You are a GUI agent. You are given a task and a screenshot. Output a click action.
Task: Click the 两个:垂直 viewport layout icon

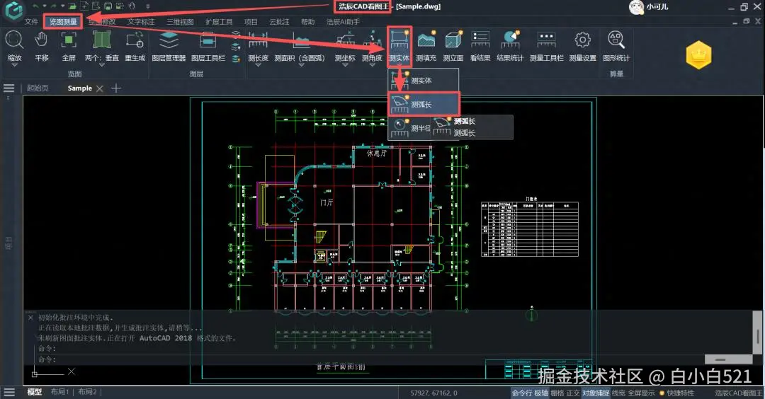coord(102,40)
